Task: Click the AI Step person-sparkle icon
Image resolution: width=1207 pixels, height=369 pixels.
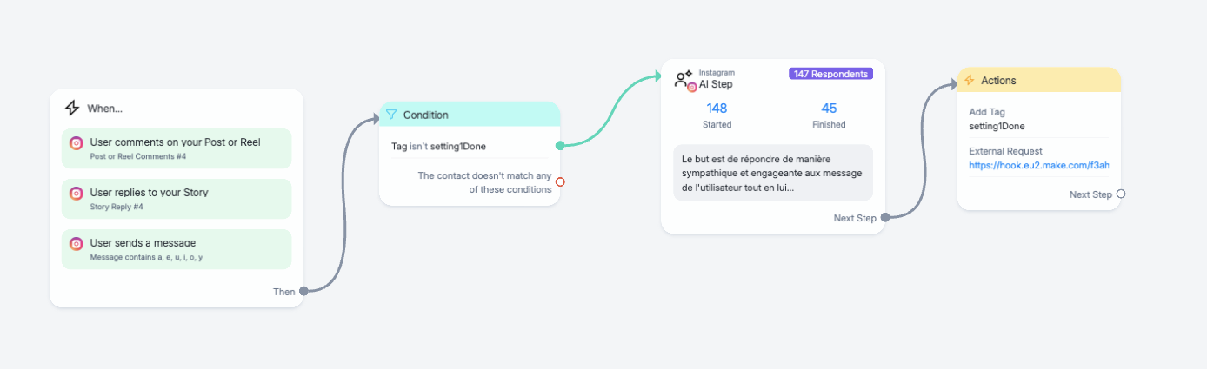Action: pos(684,80)
